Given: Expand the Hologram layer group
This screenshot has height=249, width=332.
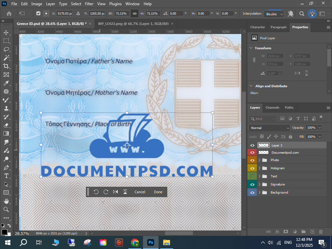Looking at the screenshot, I should click(259, 168).
